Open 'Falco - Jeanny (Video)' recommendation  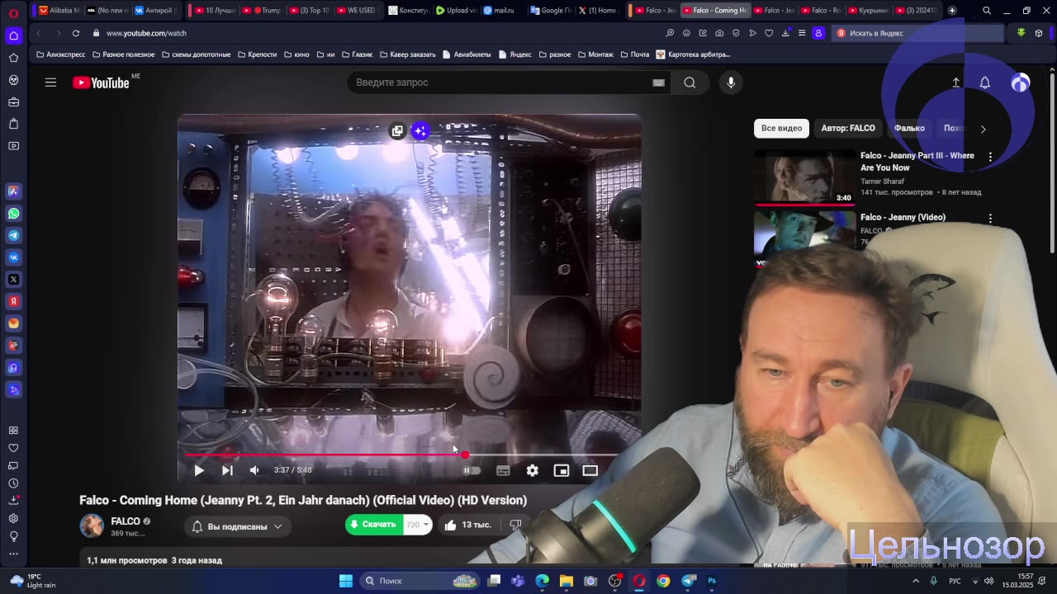click(903, 217)
